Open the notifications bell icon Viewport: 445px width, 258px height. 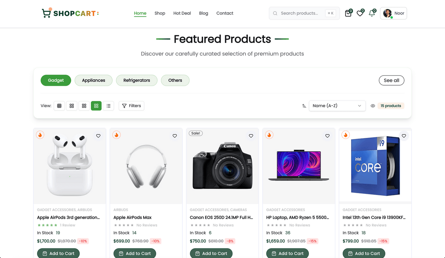(x=372, y=13)
